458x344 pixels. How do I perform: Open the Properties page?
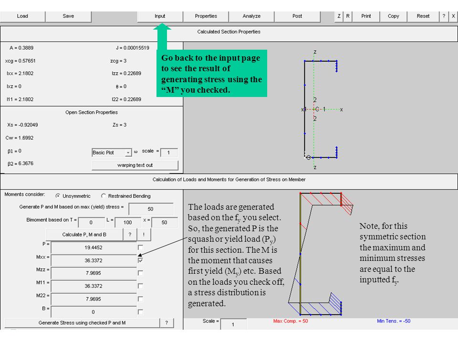206,16
